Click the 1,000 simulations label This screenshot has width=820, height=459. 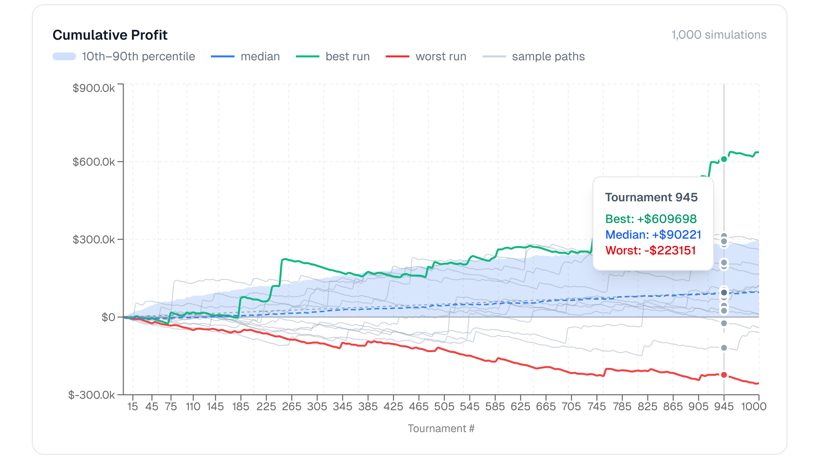click(719, 35)
